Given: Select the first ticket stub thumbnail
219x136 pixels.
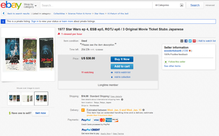Looking at the screenshot, I should pyautogui.click(x=14, y=98).
